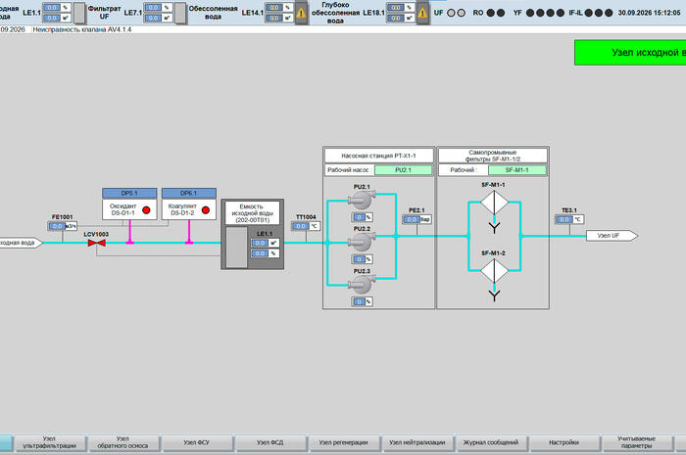Image resolution: width=686 pixels, height=455 pixels.
Task: Click the PE2.1 pressure value in бар
Action: click(412, 219)
